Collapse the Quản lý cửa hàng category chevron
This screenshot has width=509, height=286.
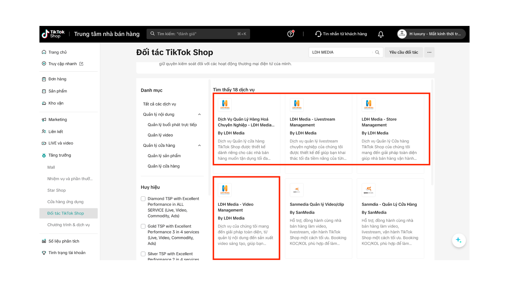pyautogui.click(x=199, y=145)
